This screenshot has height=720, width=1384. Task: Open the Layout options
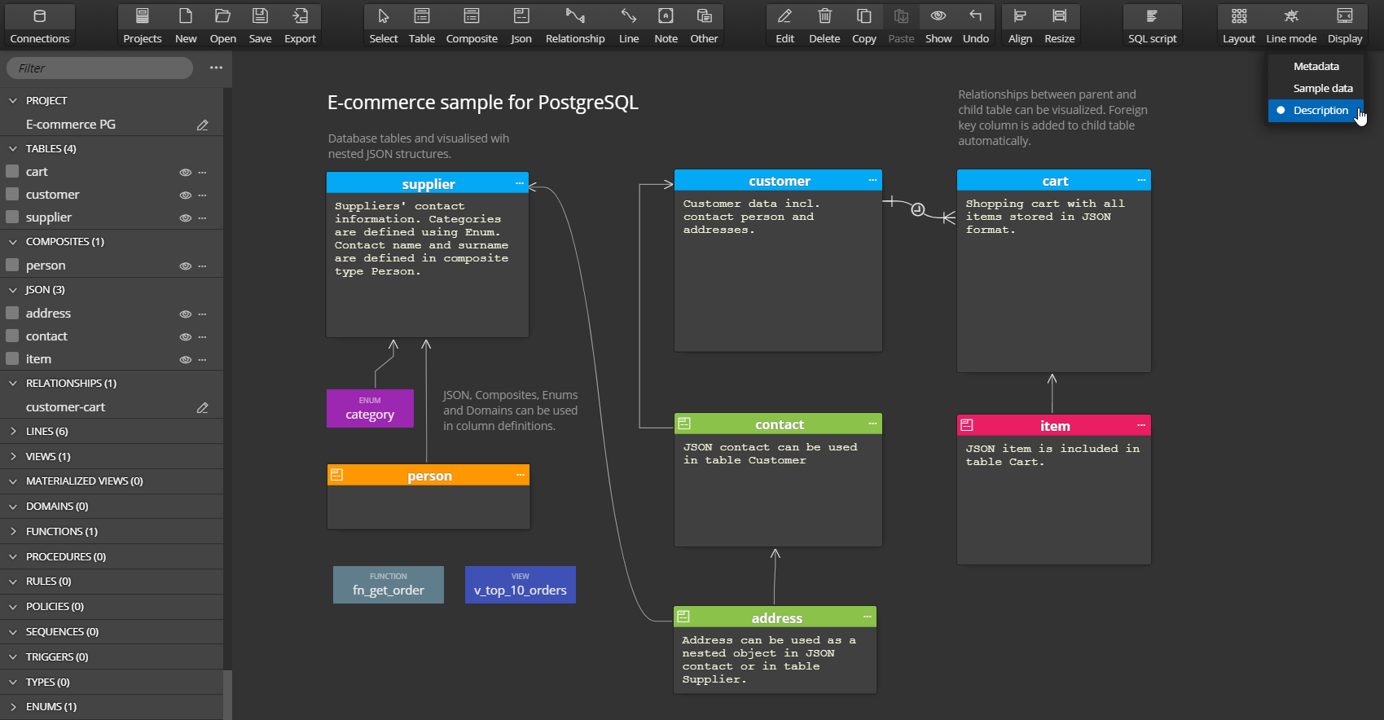point(1239,25)
